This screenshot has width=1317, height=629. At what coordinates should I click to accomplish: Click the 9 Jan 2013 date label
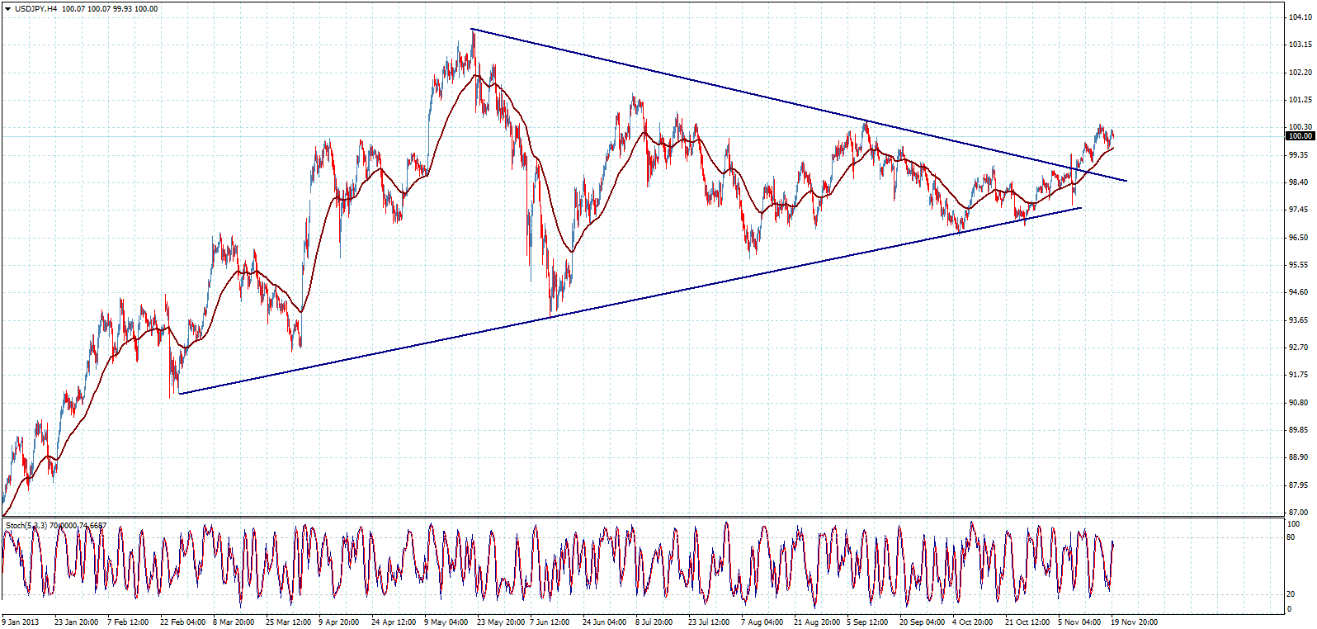21,622
